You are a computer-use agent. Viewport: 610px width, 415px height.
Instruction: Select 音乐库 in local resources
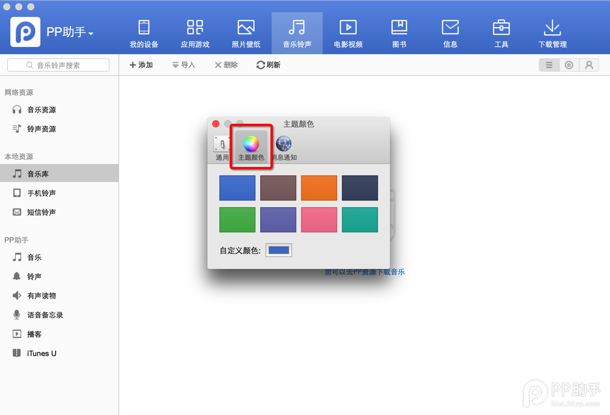[x=59, y=174]
